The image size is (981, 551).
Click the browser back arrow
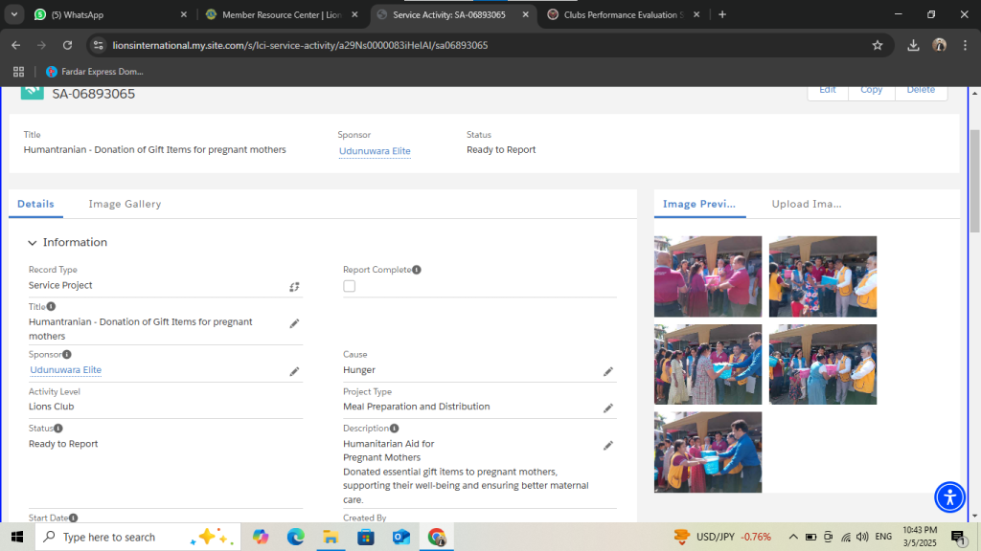(16, 45)
